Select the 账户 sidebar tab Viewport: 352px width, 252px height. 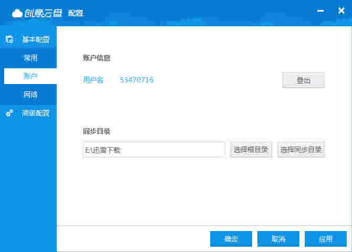point(30,76)
